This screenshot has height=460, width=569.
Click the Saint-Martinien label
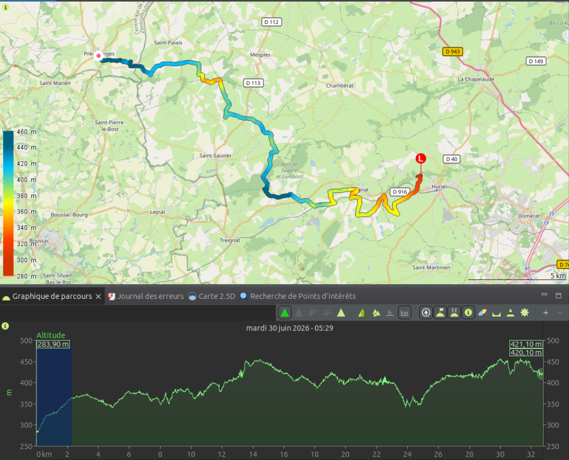coord(431,267)
